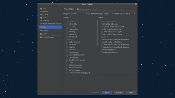Enable Mock HttpClient Engine checkbox

(x=102, y=34)
